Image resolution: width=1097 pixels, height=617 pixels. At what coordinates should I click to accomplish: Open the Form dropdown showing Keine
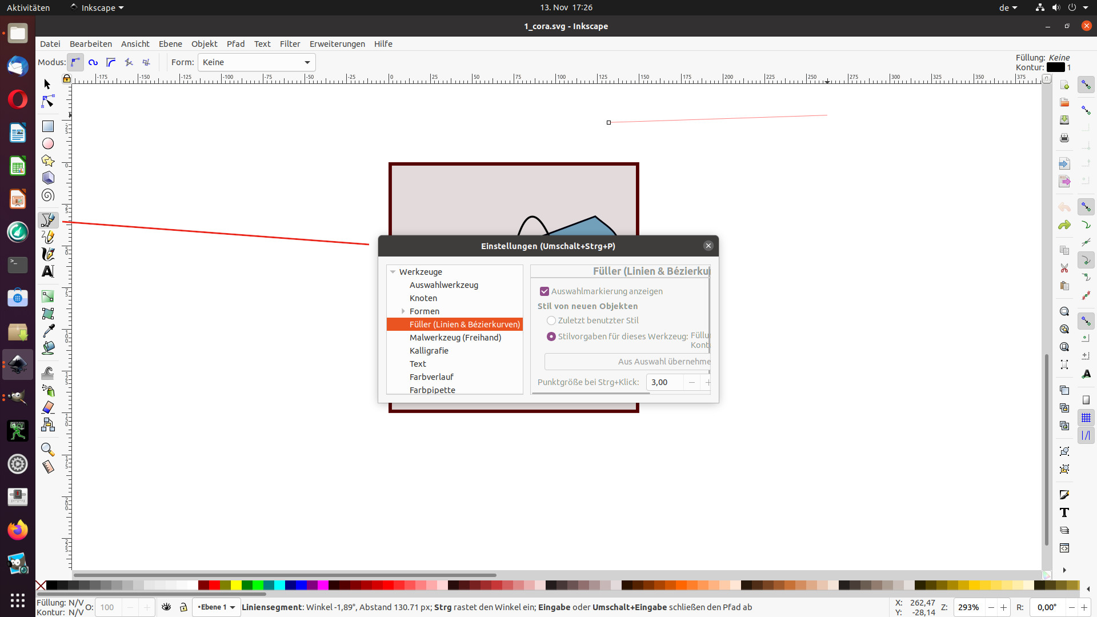click(257, 62)
